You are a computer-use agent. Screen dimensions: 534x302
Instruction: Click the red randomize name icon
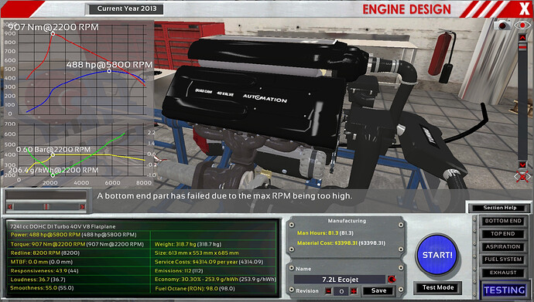[x=392, y=279]
